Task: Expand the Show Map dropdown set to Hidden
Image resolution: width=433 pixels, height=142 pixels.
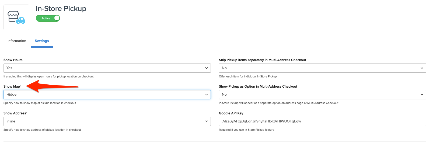Action: (x=107, y=95)
